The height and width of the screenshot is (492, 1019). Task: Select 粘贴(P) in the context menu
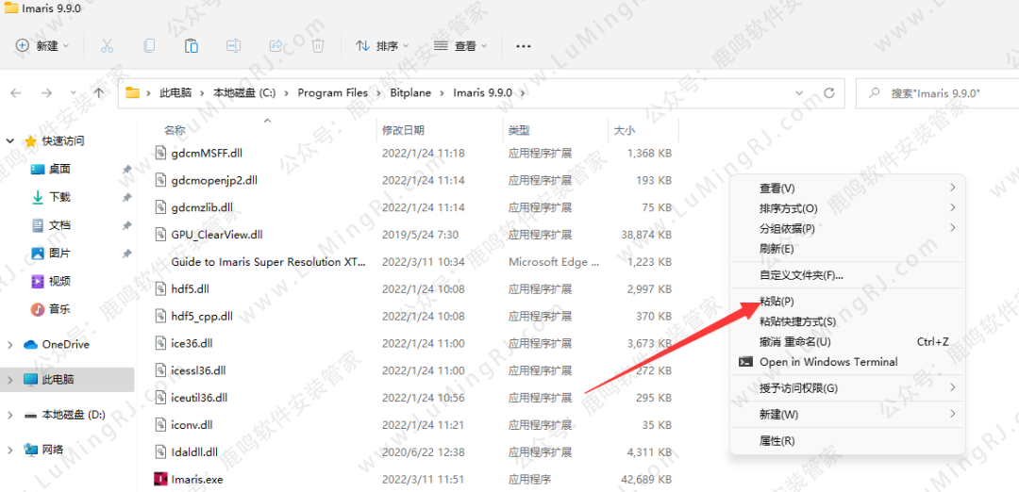pyautogui.click(x=776, y=302)
